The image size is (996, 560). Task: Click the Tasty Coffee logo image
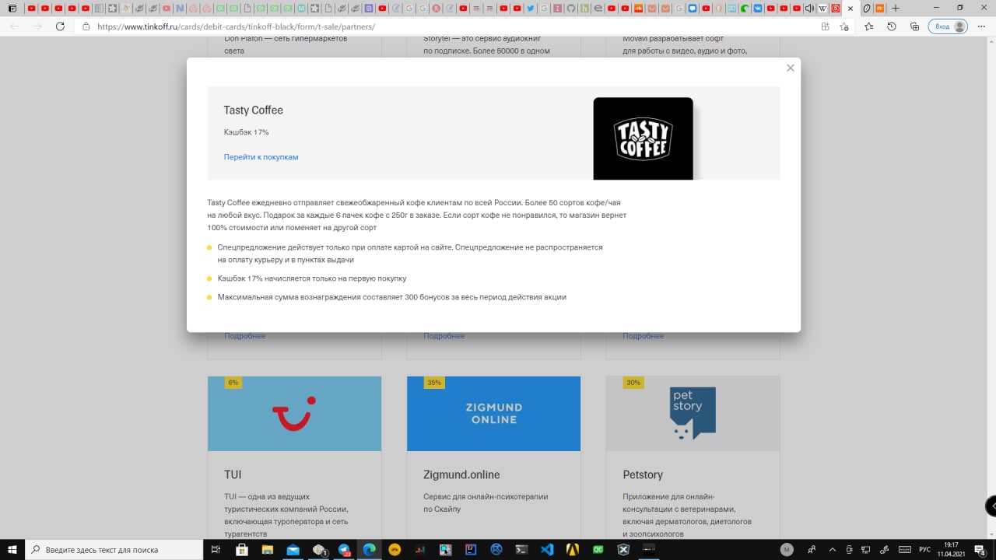point(643,138)
